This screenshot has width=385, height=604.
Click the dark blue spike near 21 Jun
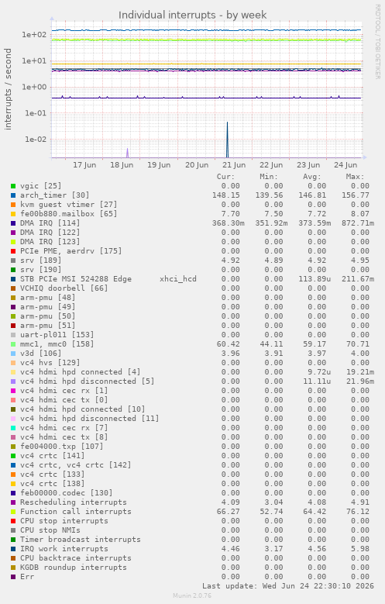coord(227,140)
